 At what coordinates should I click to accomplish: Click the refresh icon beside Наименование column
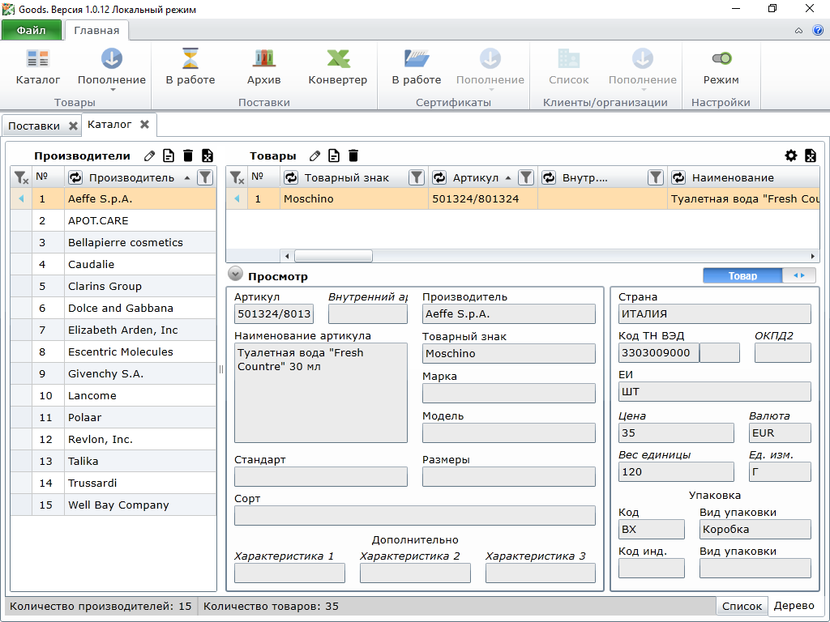(678, 177)
